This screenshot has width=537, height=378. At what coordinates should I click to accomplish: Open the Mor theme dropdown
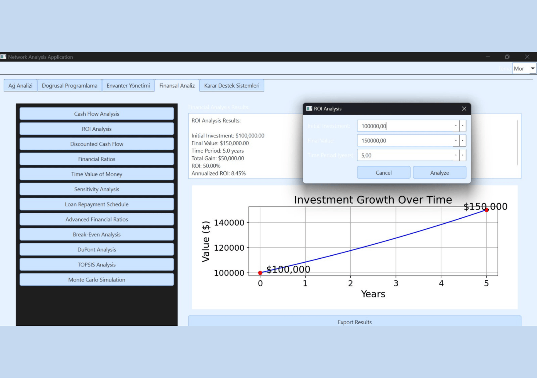click(x=524, y=68)
